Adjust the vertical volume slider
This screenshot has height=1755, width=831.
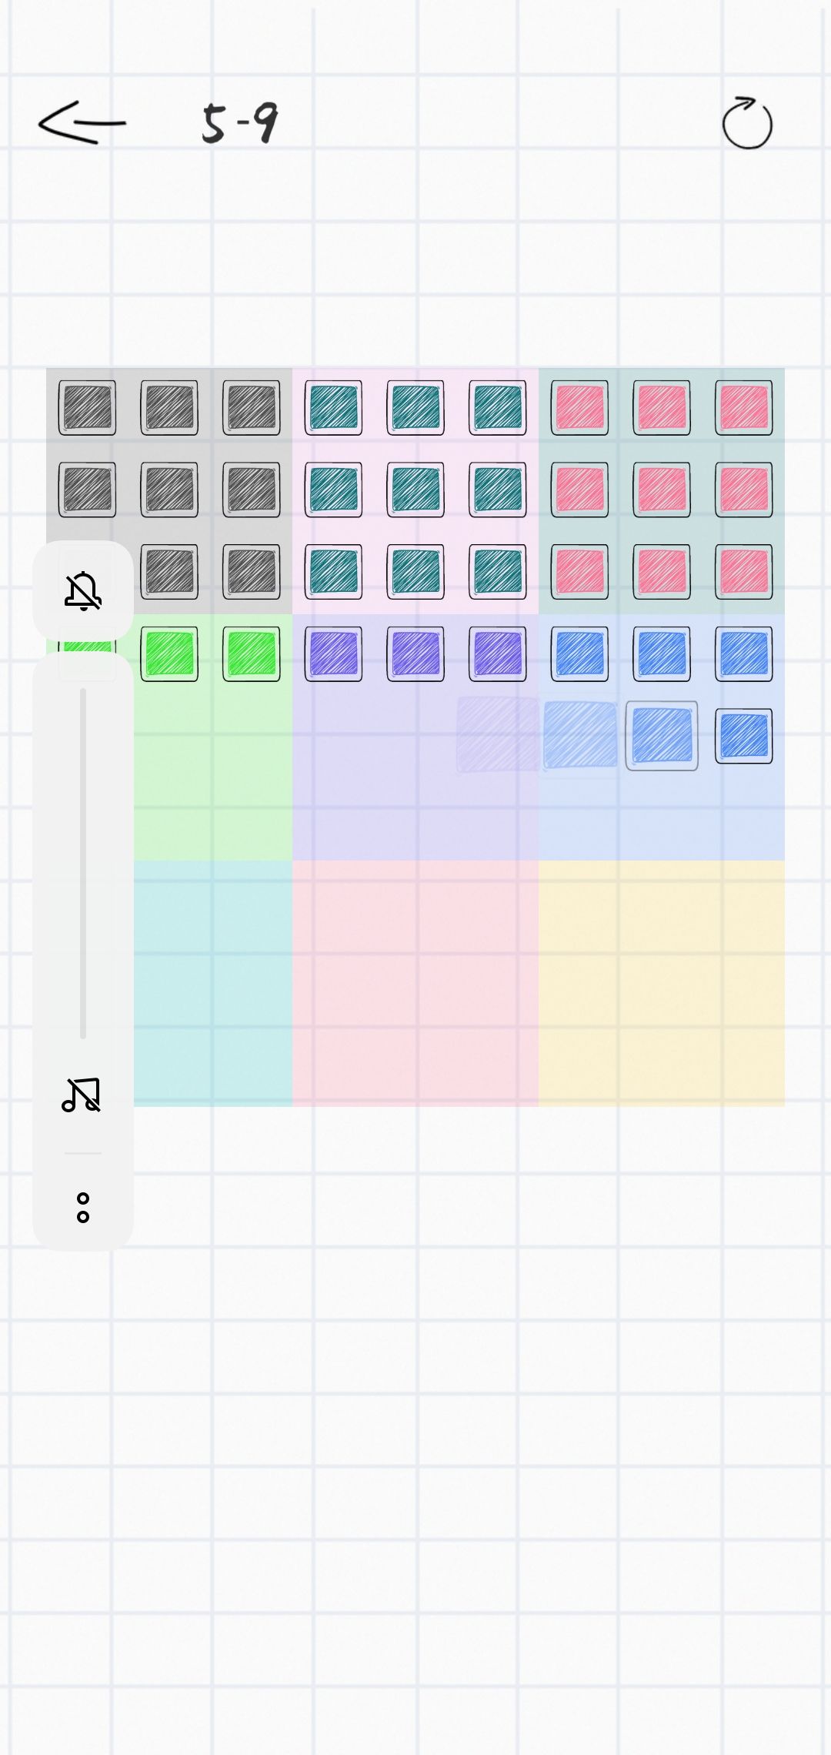83,862
